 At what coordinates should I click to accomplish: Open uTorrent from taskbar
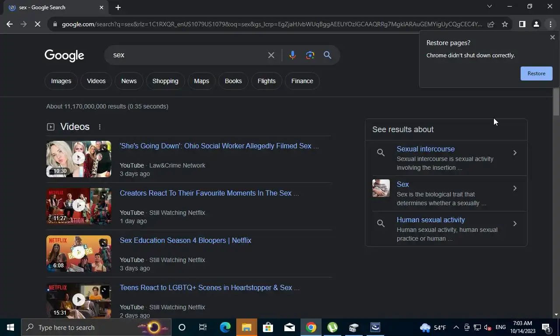click(332, 327)
